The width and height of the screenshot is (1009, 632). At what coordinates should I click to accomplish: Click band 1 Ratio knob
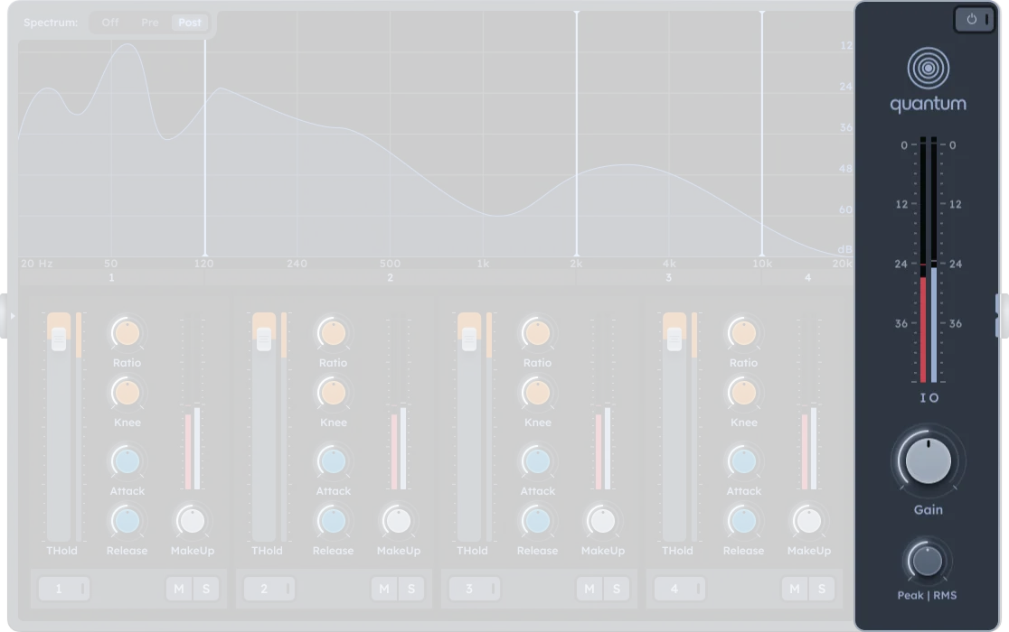127,333
